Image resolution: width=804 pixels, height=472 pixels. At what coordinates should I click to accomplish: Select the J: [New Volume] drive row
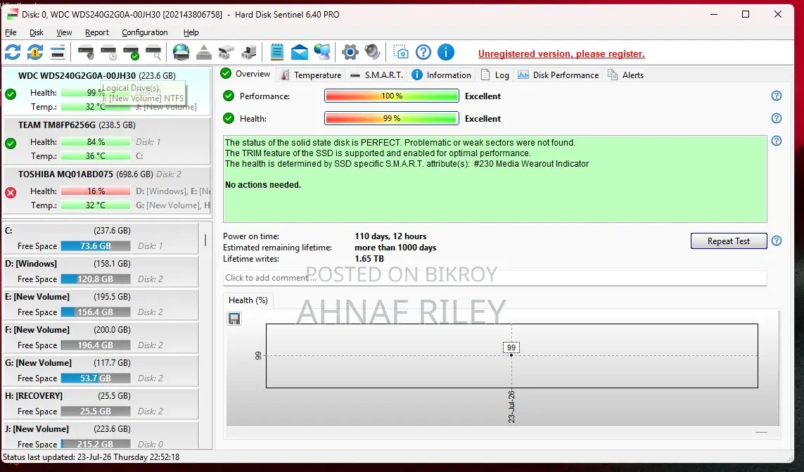(101, 435)
